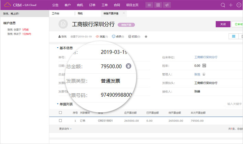Collapse the 基本信息 section
243x144 pixels.
coord(57,48)
